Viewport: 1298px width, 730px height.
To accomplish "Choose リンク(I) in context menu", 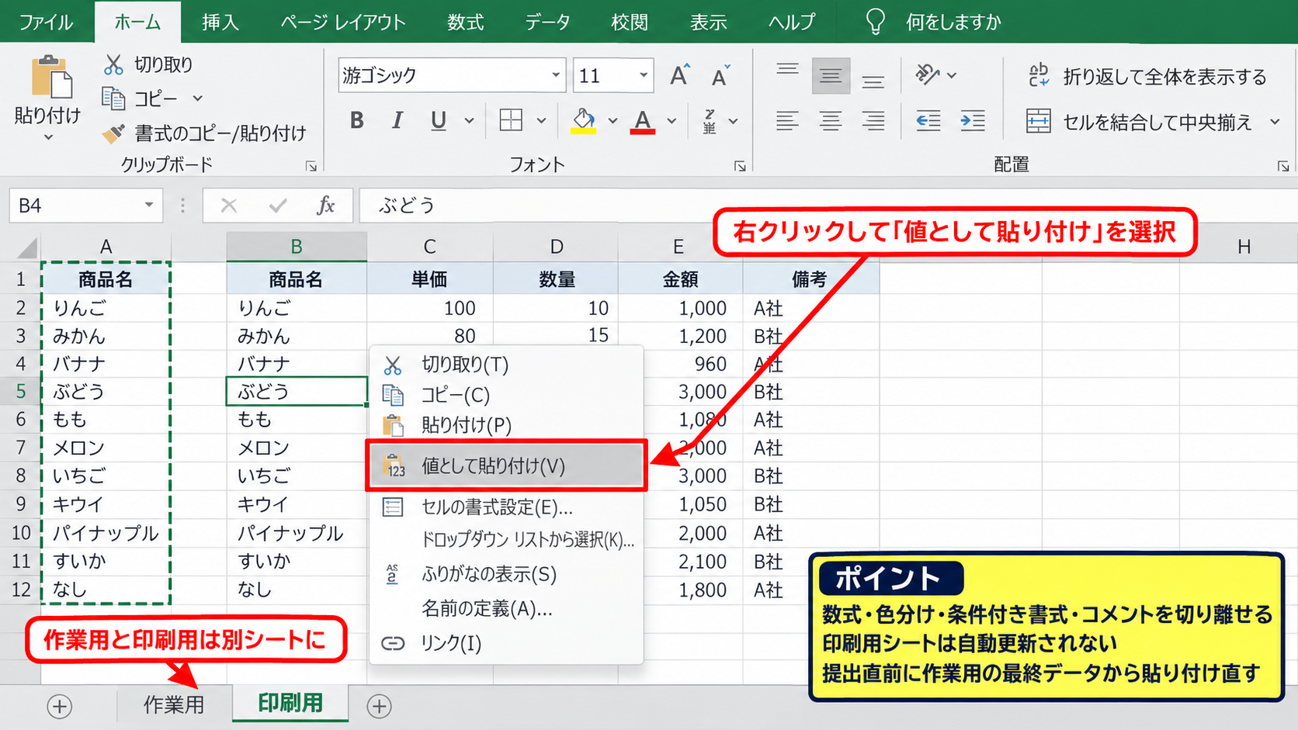I will (x=506, y=643).
